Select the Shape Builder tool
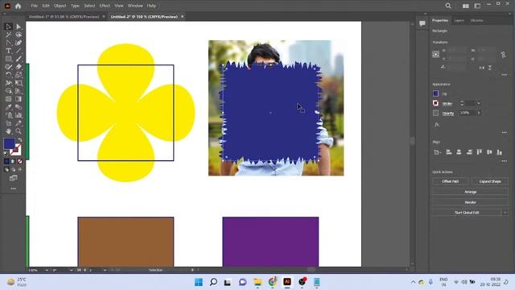Screen dimensions: 515x290 coord(9,91)
